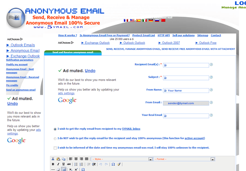Image resolution: width=246 pixels, height=171 pixels.
Task: Click the Undo arrow in editor toolbar
Action: coord(101,164)
